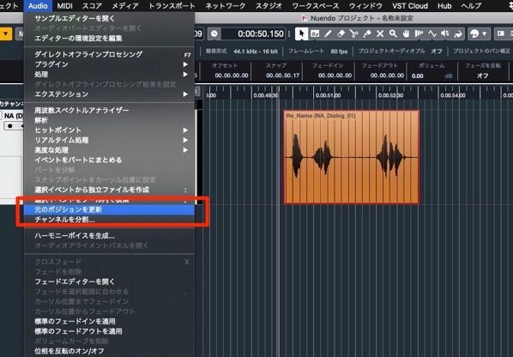Select the Range Selection tool

[315, 33]
